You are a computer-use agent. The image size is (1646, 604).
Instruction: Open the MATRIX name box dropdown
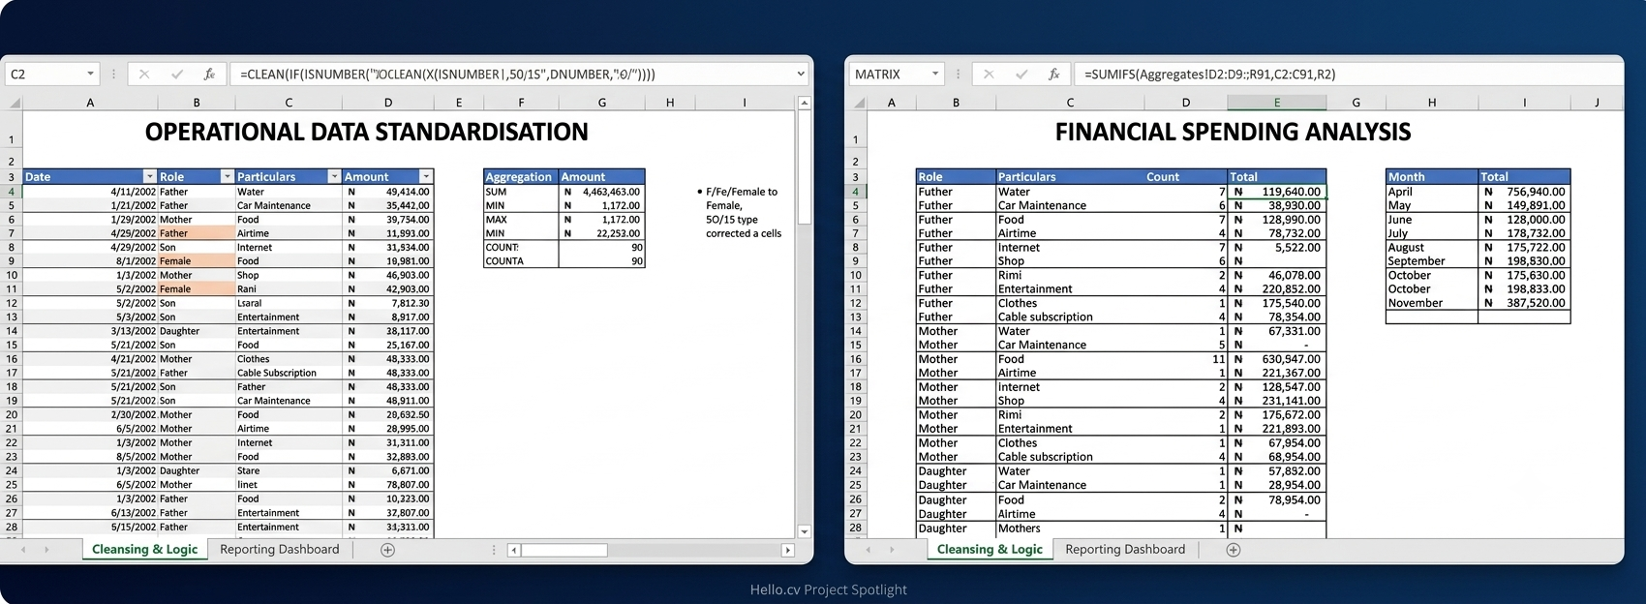point(934,75)
